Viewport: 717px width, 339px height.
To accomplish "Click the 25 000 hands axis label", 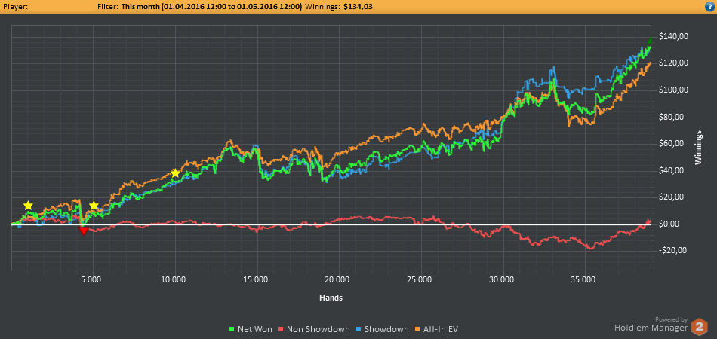I will click(x=420, y=279).
